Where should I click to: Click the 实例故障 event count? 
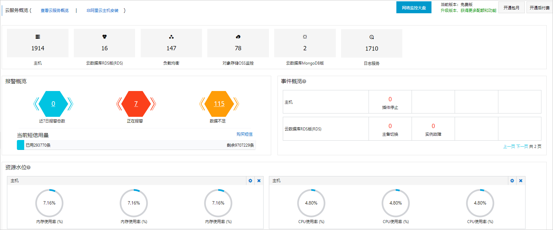pyautogui.click(x=433, y=126)
